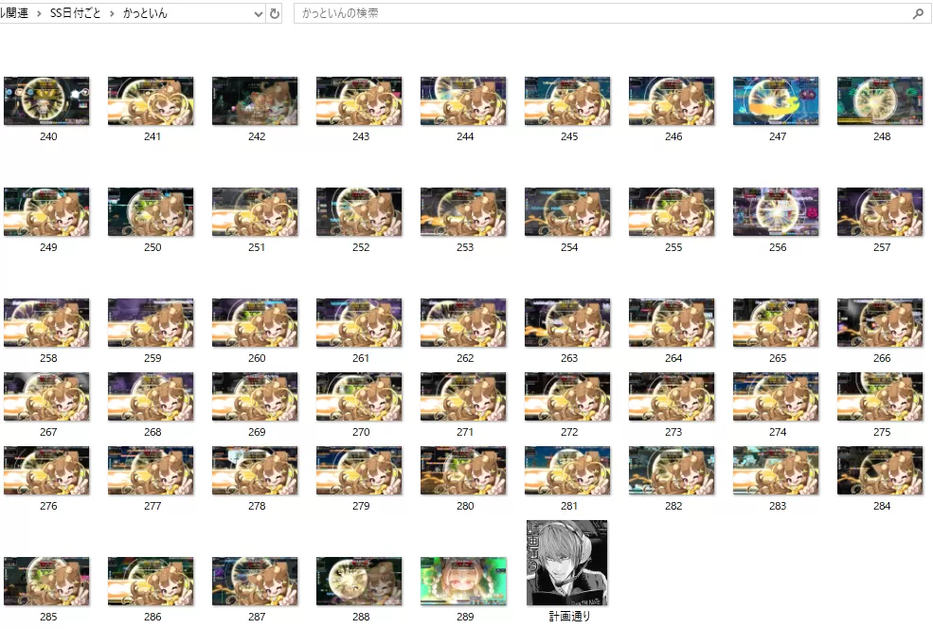Select image thumbnail 262
This screenshot has width=933, height=629.
[x=463, y=322]
